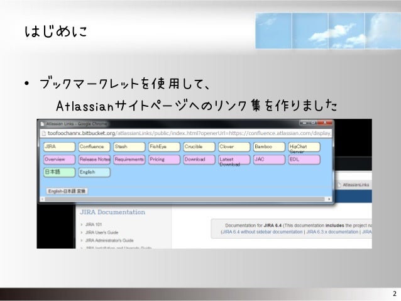Viewport: 401px width, 301px height.
Task: Open the Pricing button
Action: coord(164,160)
